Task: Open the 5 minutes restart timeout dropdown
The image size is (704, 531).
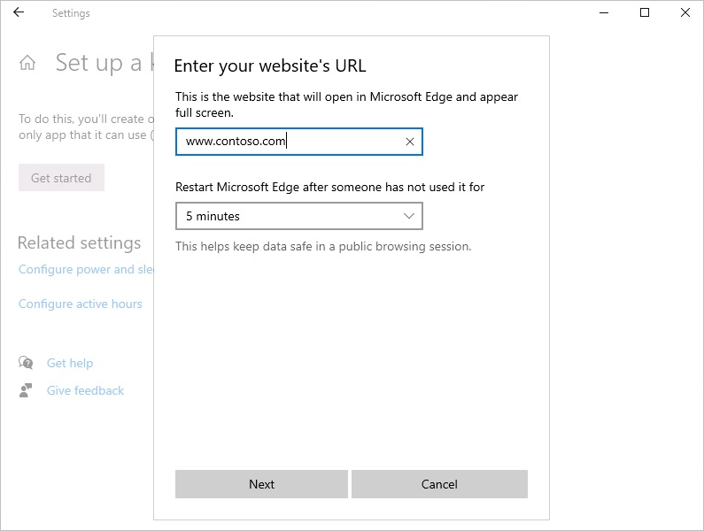Action: coord(298,216)
